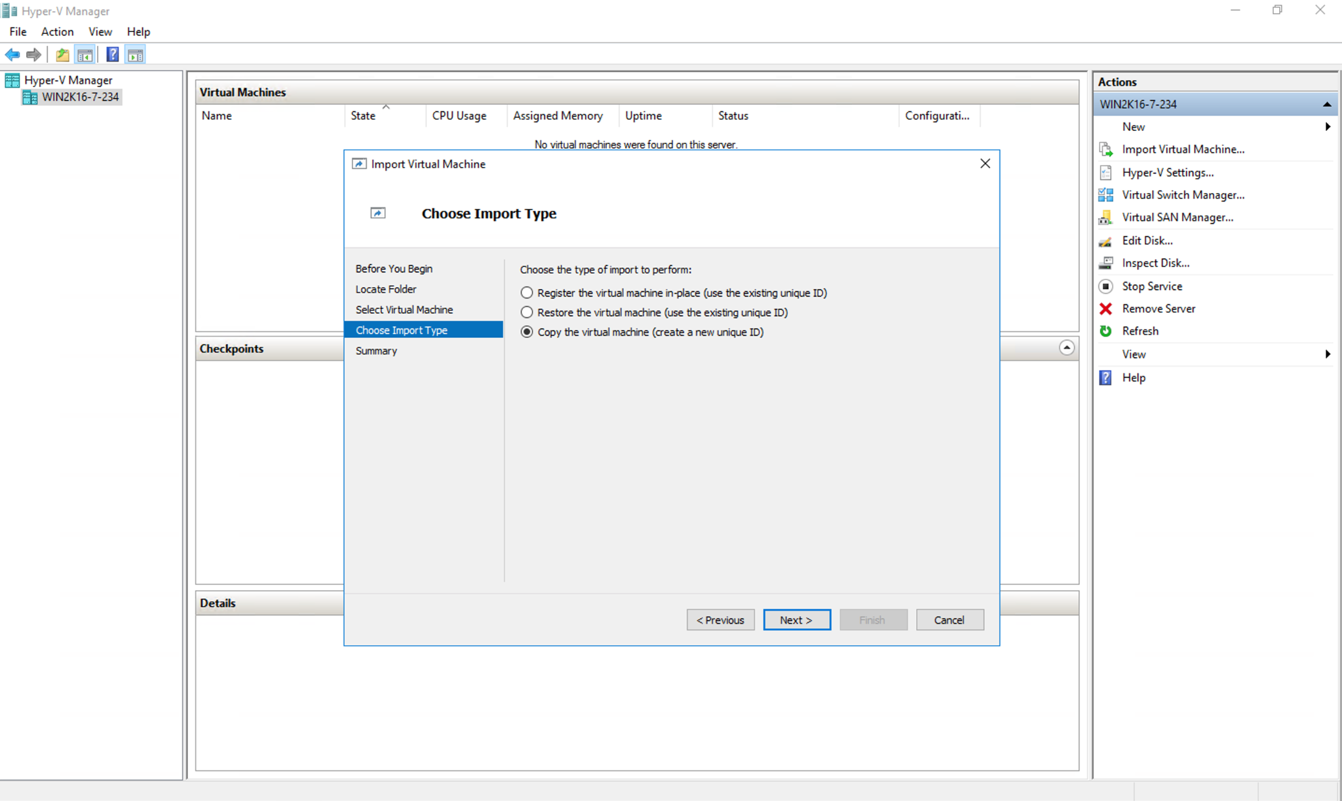Click the Virtual SAN Manager icon
The image size is (1342, 801).
point(1106,217)
